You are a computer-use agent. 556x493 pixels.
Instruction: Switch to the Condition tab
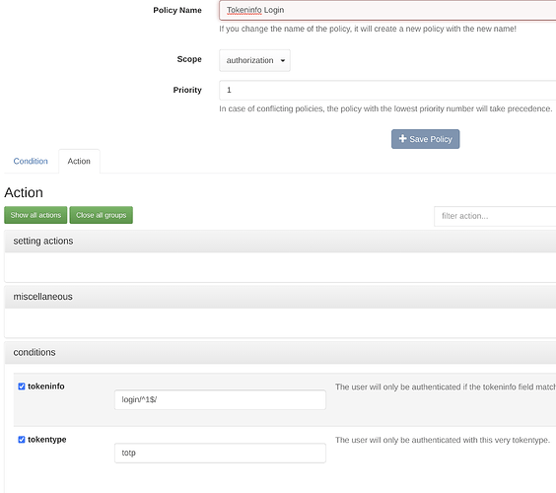click(x=31, y=162)
